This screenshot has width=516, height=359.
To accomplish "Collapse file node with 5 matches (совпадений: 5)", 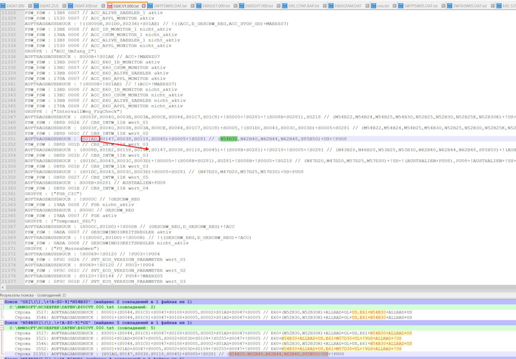I will coord(2,328).
